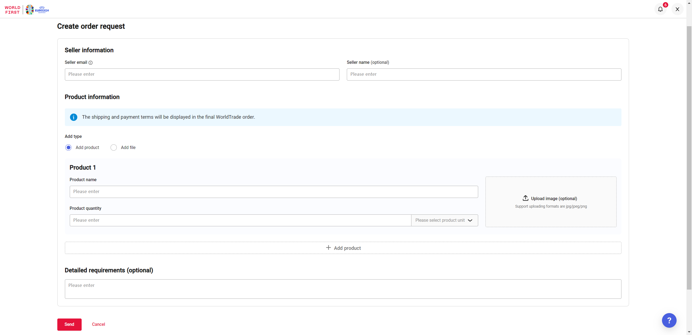692x335 pixels.
Task: Click the EURO2024 logo
Action: 38,10
